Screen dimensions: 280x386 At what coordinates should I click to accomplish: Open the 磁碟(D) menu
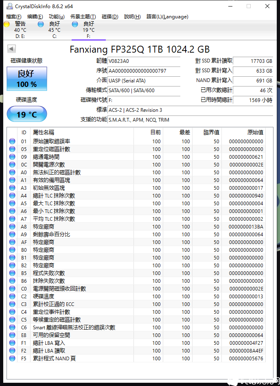pos(110,17)
